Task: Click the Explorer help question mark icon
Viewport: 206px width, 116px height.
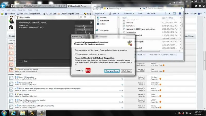Action: tap(180, 13)
